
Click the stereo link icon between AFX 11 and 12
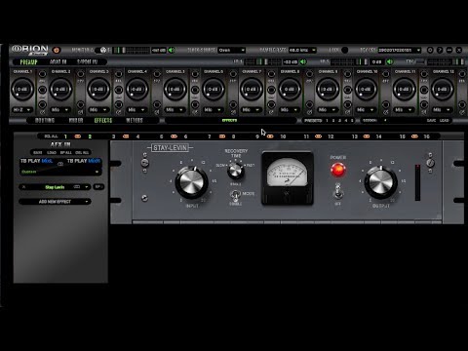(x=318, y=136)
